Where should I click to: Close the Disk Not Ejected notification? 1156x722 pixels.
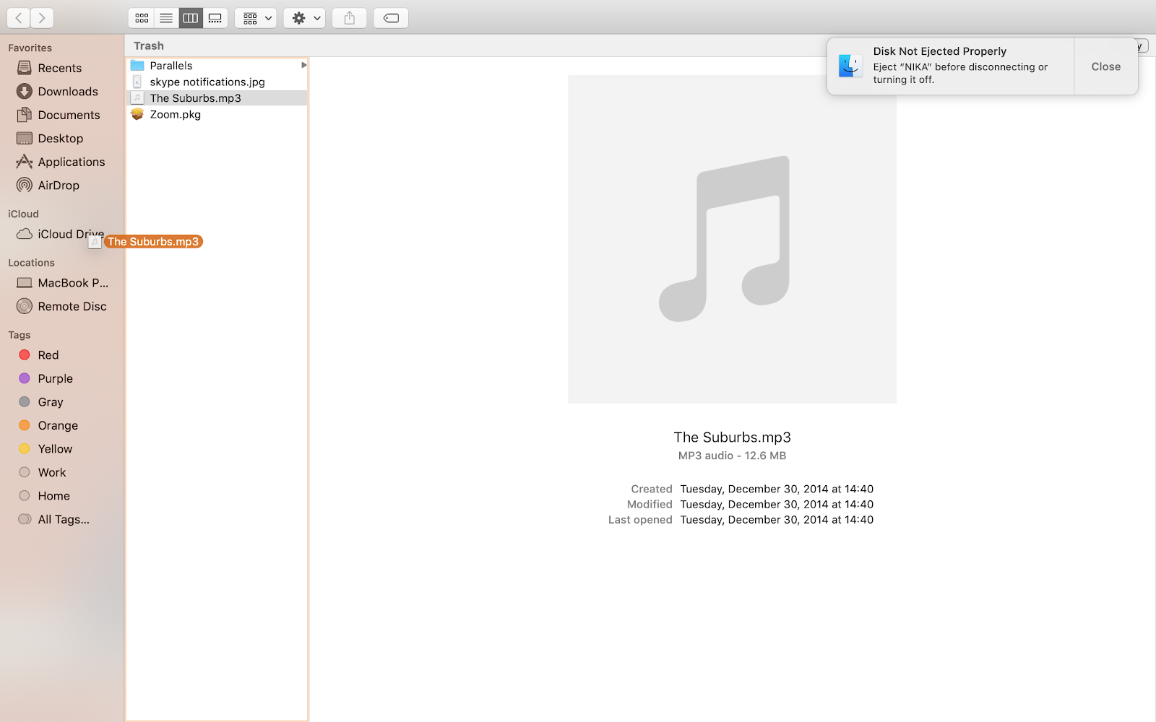point(1106,66)
